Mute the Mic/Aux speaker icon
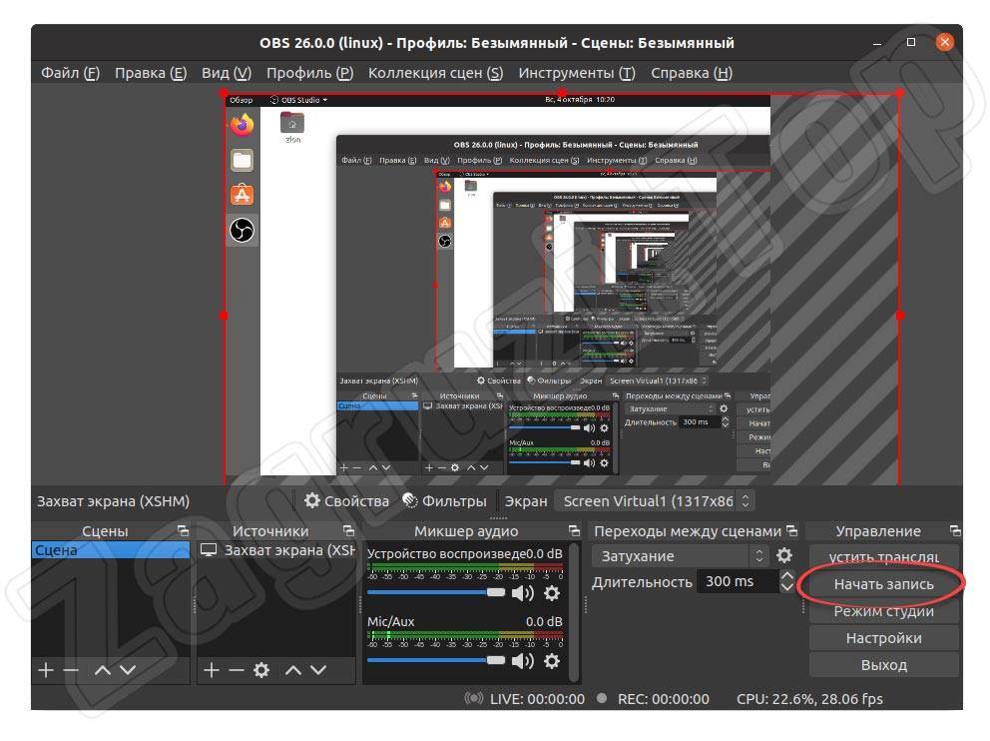Image resolution: width=990 pixels, height=741 pixels. (523, 661)
